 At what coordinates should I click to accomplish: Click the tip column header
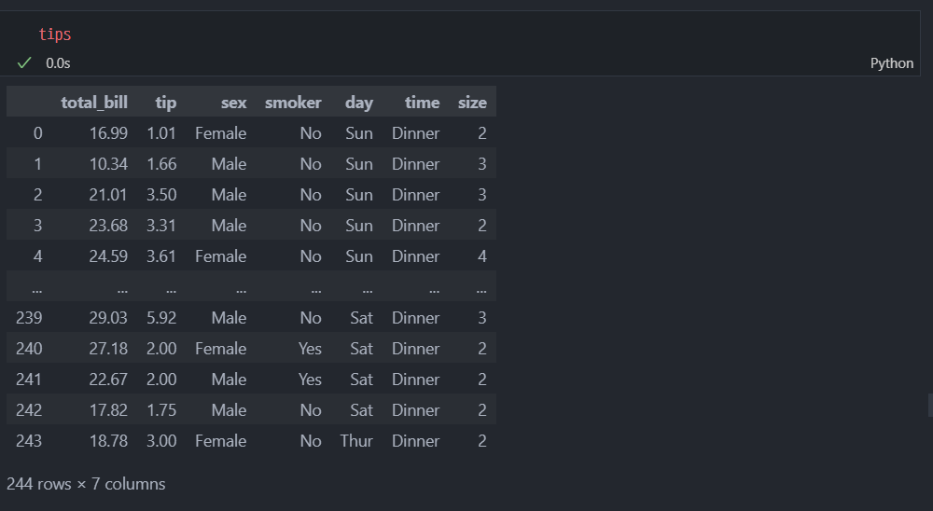(x=166, y=103)
